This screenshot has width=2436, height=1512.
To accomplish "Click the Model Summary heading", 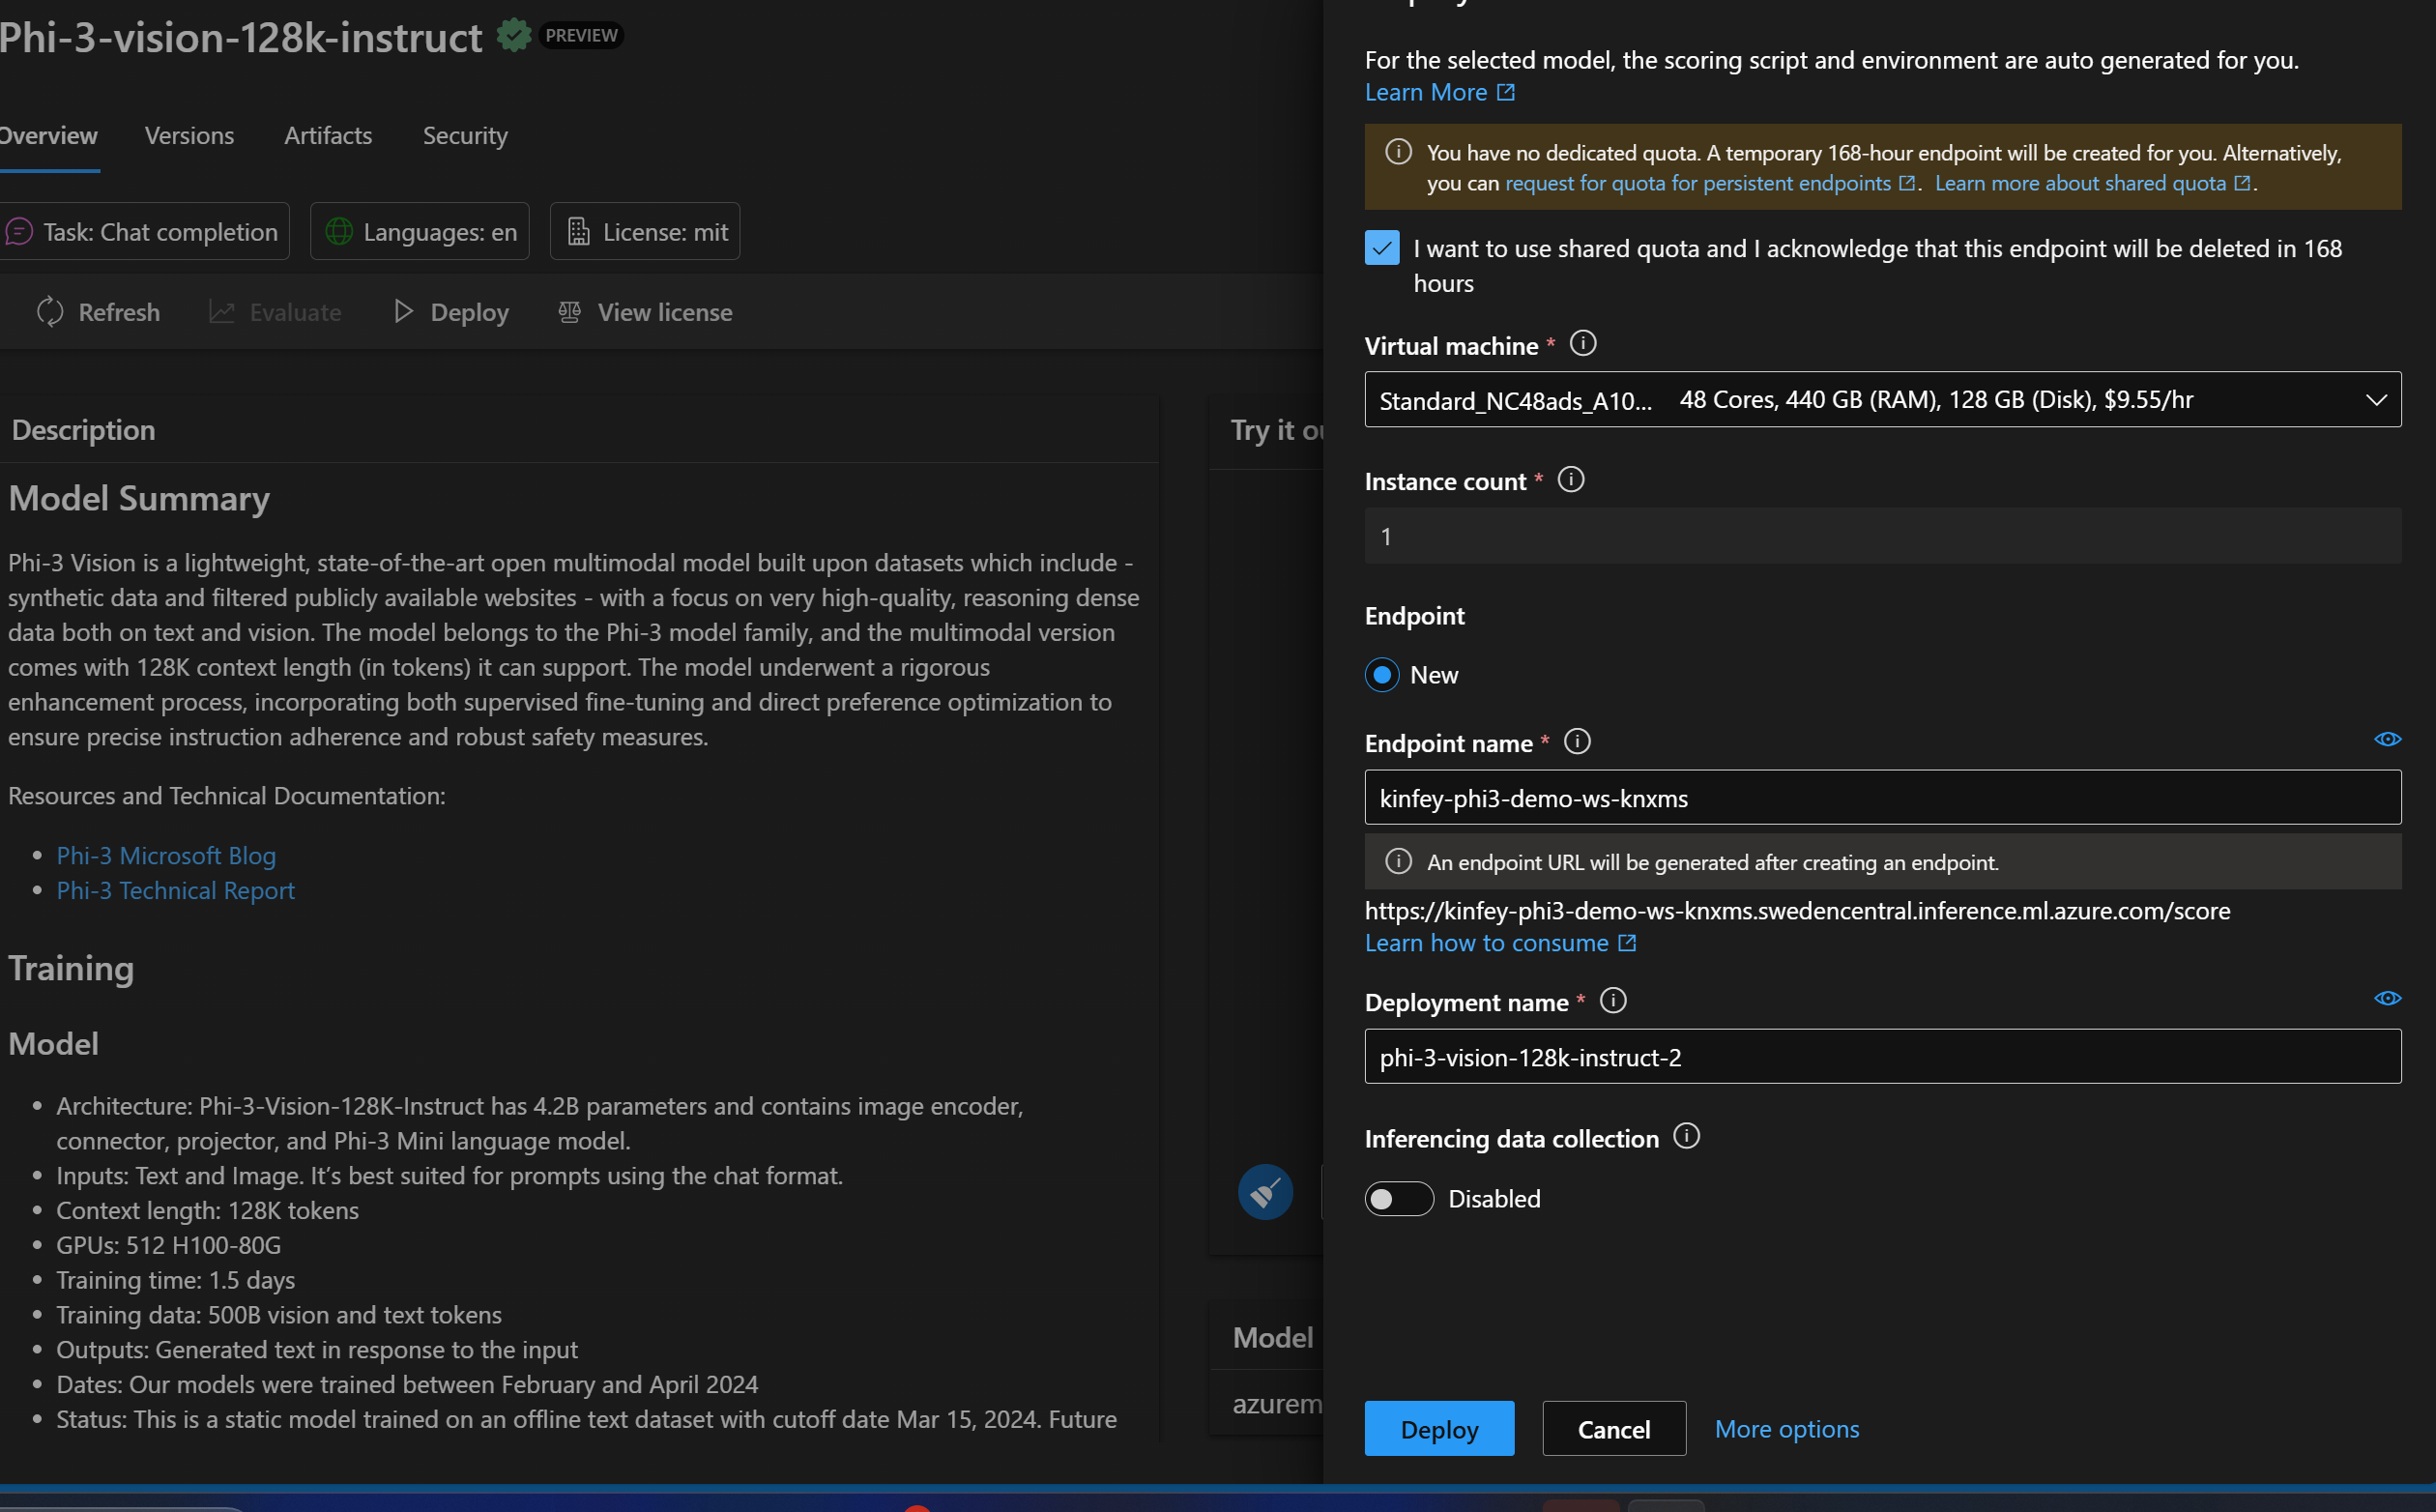I will (x=140, y=498).
